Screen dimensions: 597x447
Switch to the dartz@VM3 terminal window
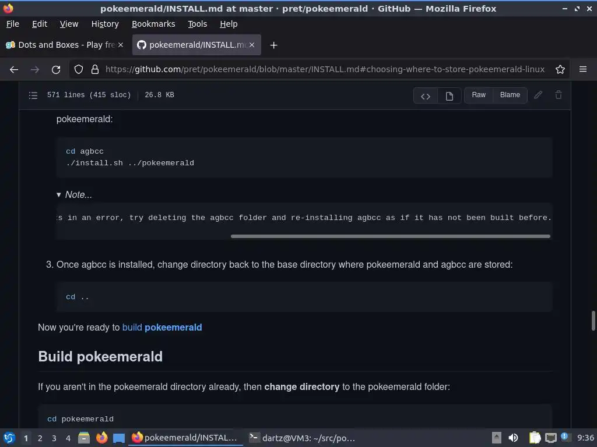[303, 438]
